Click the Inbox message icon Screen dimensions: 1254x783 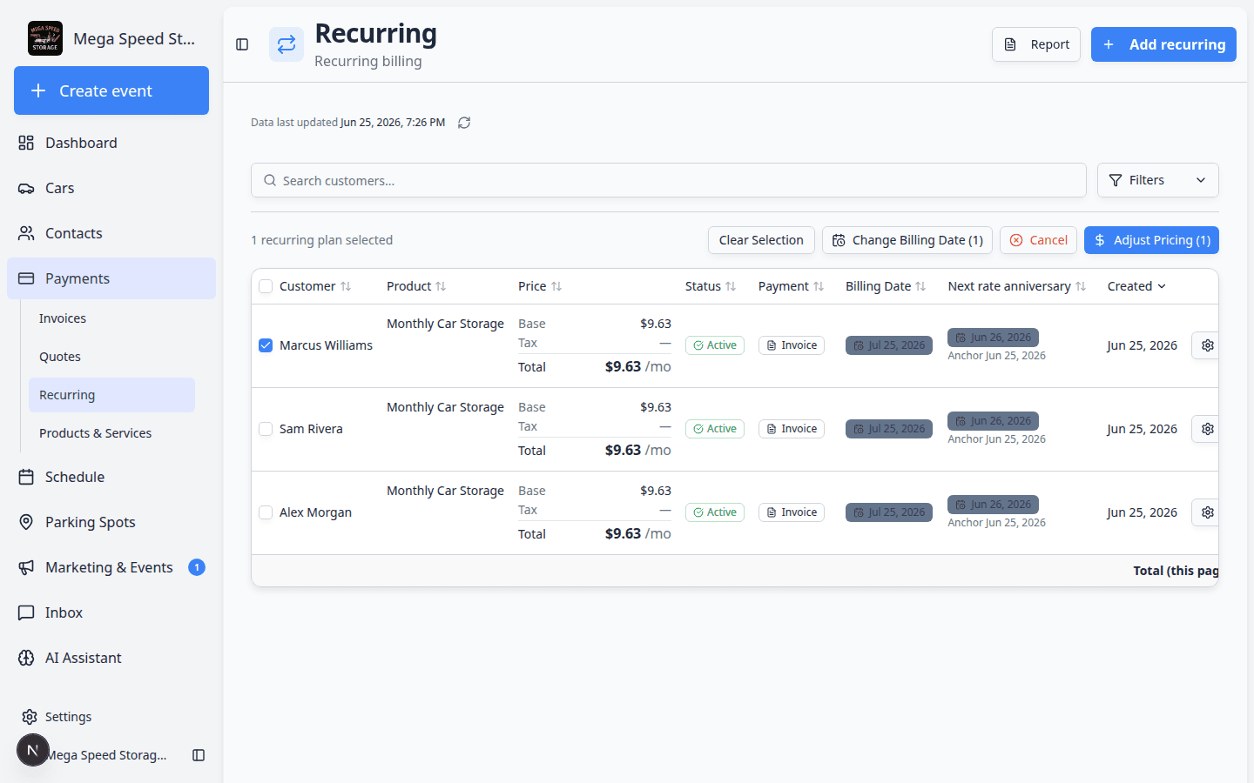(26, 612)
